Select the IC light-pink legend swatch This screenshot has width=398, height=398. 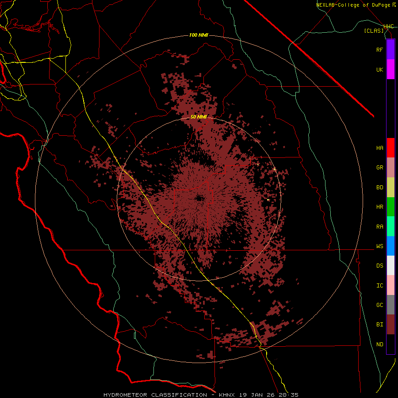point(390,285)
